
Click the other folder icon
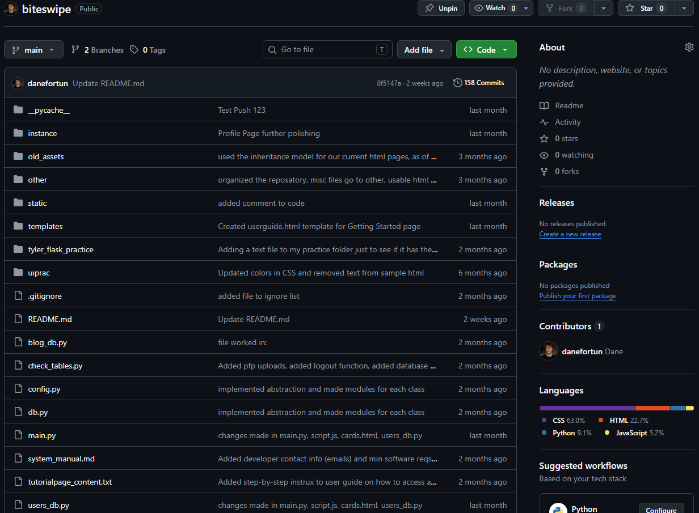(18, 180)
